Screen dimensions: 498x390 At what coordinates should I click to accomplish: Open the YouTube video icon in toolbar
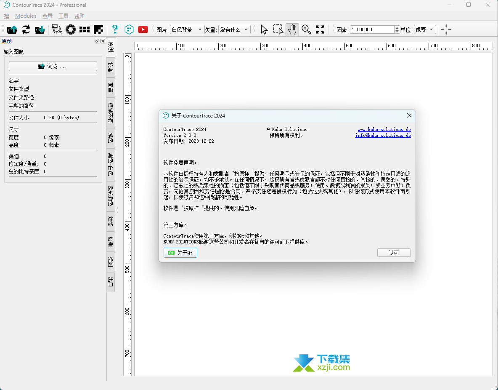tap(143, 29)
